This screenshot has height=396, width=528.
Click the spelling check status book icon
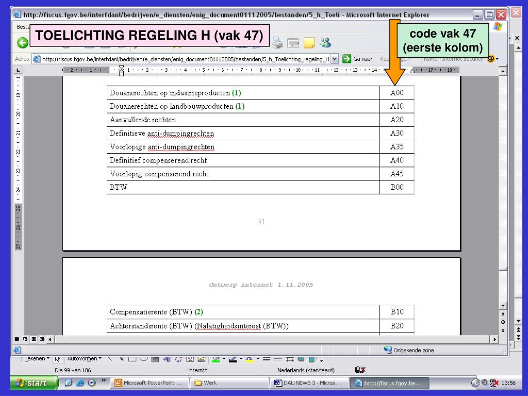[x=360, y=370]
